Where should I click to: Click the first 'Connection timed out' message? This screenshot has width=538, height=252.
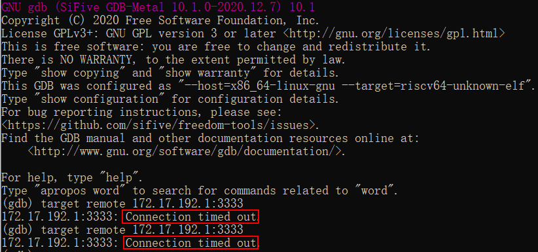[191, 217]
